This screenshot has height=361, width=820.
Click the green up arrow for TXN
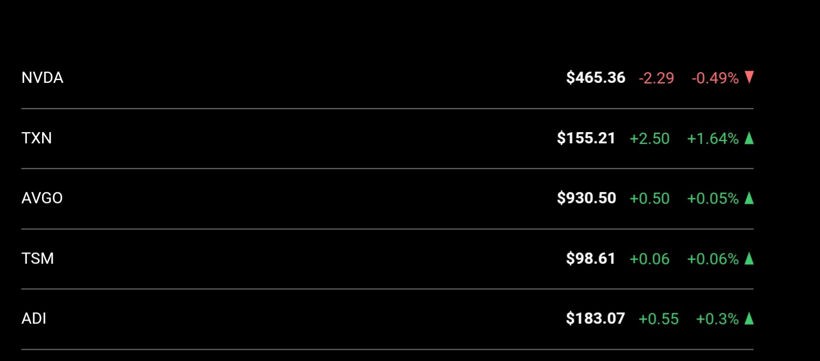[x=749, y=138]
